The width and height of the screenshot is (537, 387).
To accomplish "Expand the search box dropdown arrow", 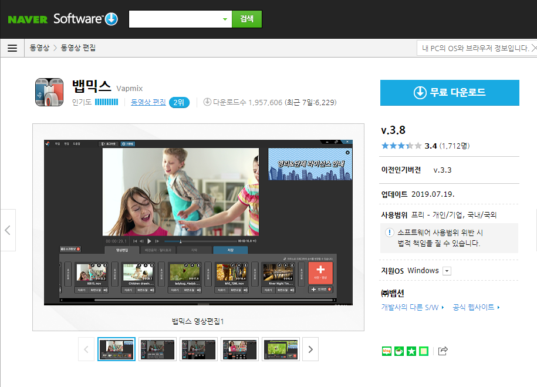I will tap(225, 19).
